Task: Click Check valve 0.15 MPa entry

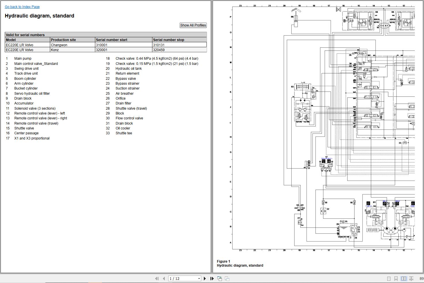Action: [157, 64]
